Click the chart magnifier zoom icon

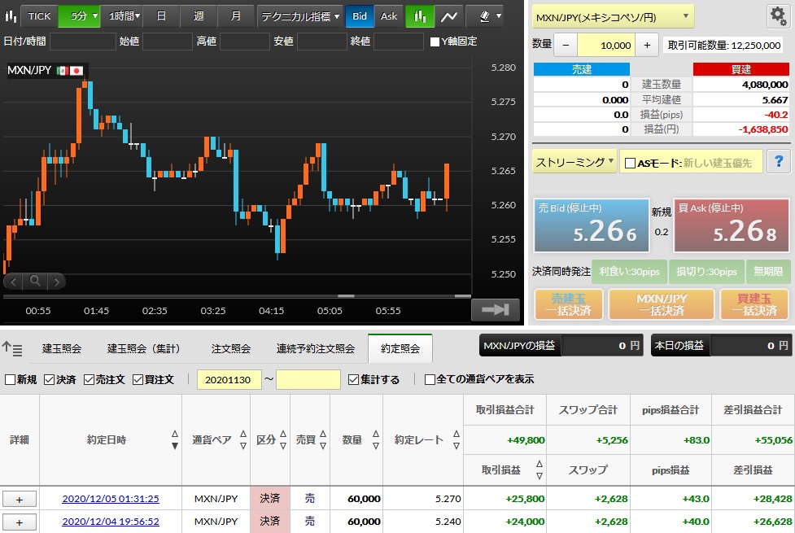35,281
